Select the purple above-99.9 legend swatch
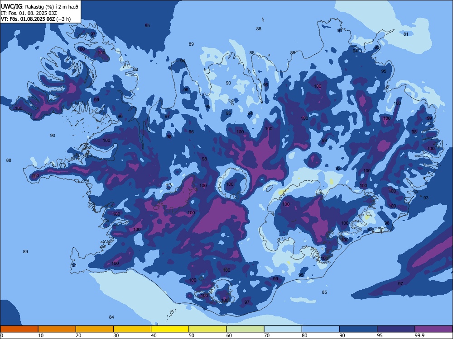Image resolution: width=453 pixels, height=339 pixels. coord(434,329)
